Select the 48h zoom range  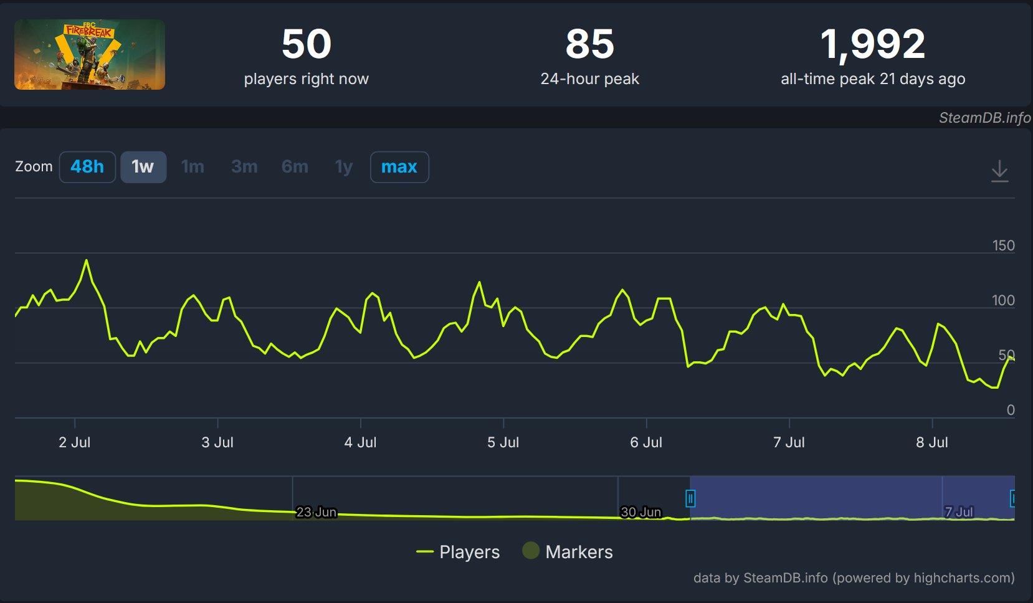(x=87, y=167)
